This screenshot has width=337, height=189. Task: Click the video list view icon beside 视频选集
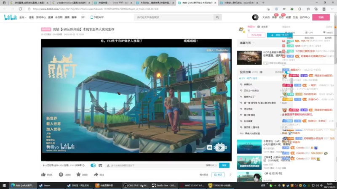(261, 72)
